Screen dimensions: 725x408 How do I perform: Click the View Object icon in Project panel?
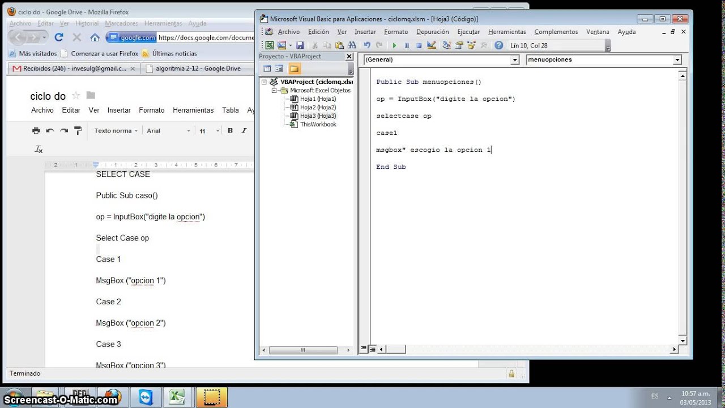coord(279,69)
